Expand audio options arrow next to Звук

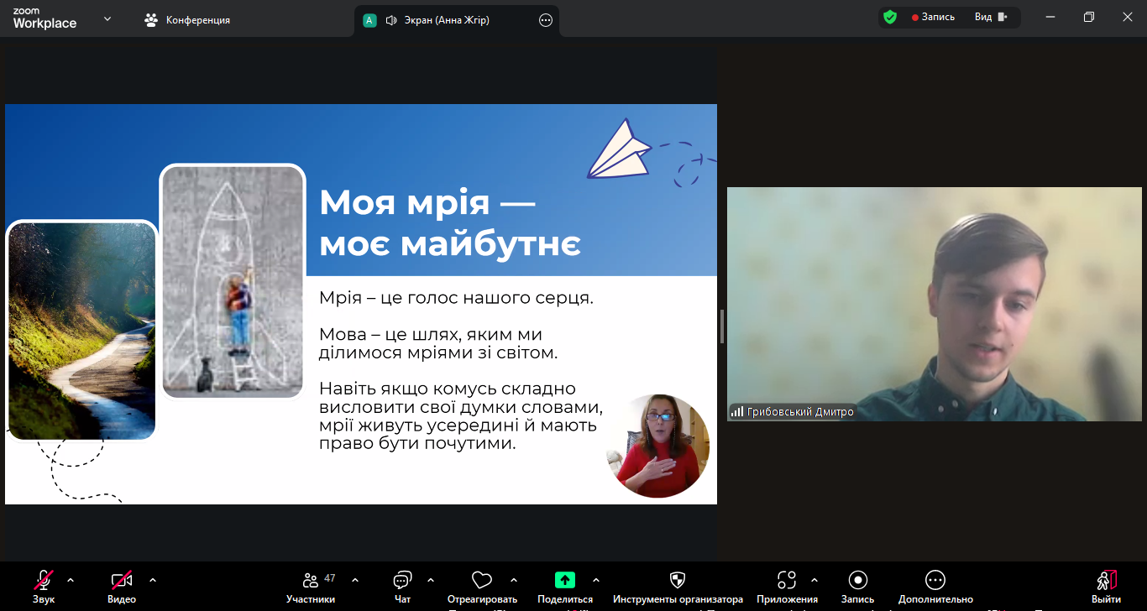click(71, 580)
